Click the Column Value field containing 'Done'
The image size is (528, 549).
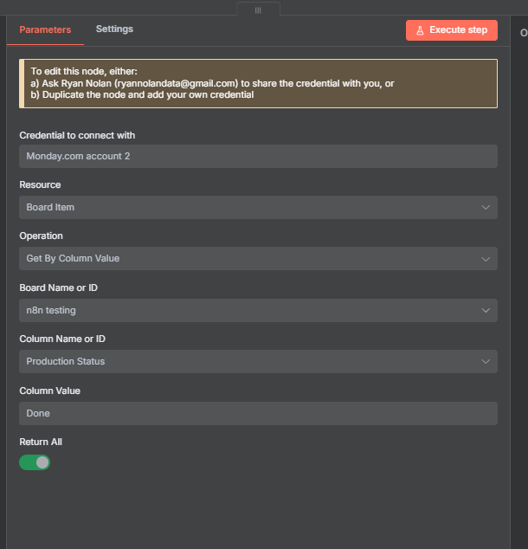pyautogui.click(x=258, y=413)
